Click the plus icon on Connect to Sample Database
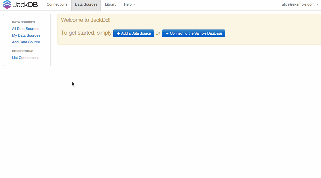Screen dimensions: 321x178 tap(167, 33)
